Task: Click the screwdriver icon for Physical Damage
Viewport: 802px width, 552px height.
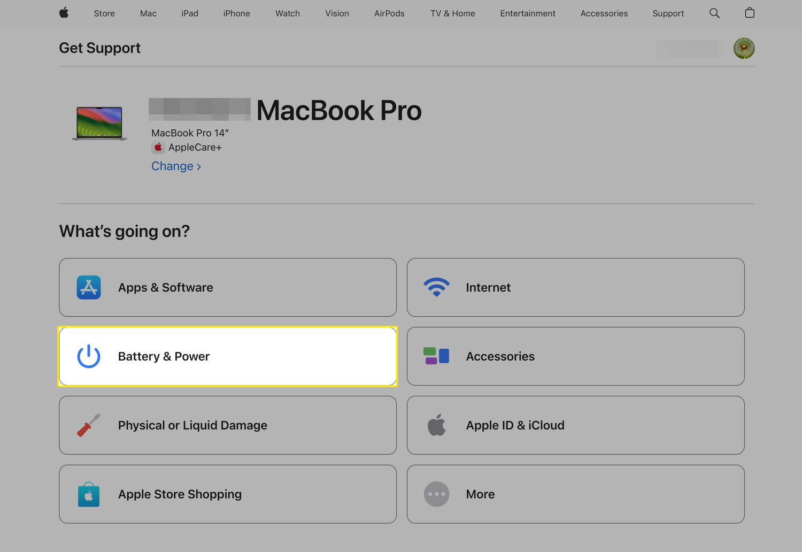Action: click(89, 425)
